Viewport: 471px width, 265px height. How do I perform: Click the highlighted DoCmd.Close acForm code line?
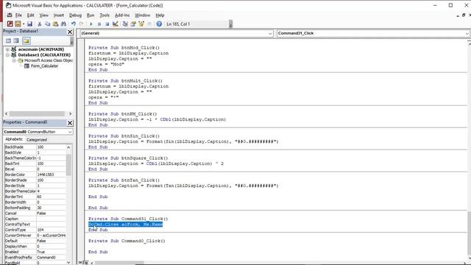pos(126,225)
